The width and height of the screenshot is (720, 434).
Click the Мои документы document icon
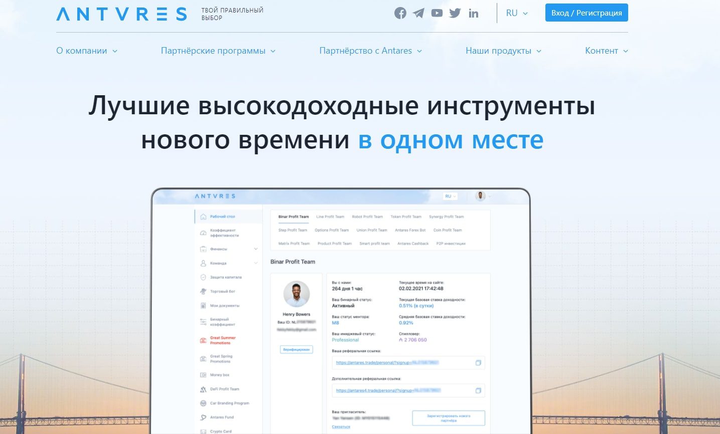pyautogui.click(x=203, y=305)
